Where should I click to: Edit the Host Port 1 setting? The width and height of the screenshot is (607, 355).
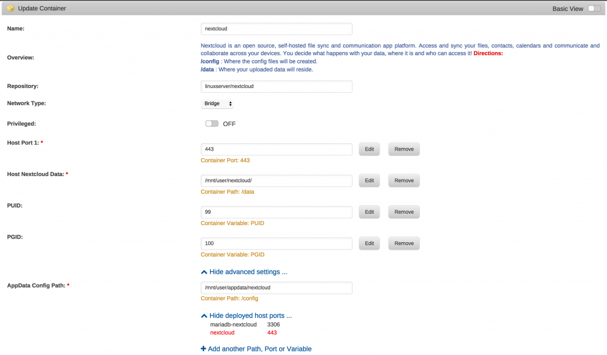[x=369, y=149]
